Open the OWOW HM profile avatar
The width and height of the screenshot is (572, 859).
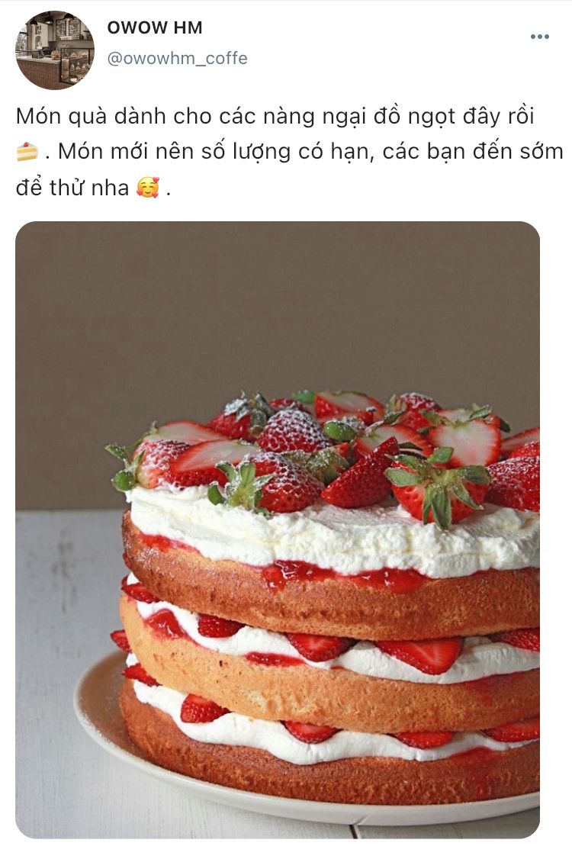pos(55,50)
